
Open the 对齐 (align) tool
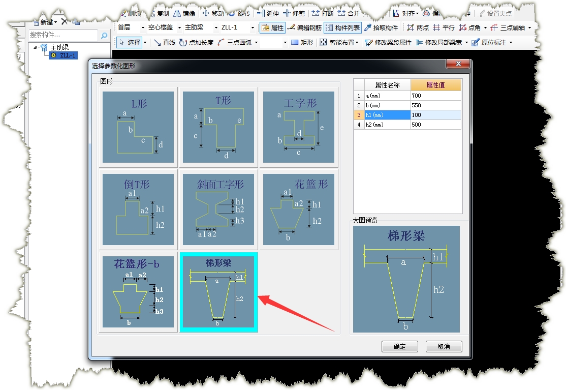coord(406,13)
